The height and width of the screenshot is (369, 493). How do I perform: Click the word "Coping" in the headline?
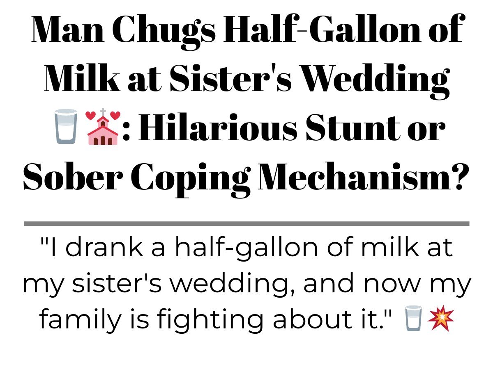pyautogui.click(x=189, y=179)
